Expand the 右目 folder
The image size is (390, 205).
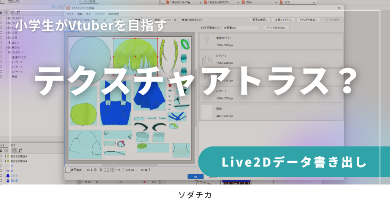pyautogui.click(x=6, y=33)
